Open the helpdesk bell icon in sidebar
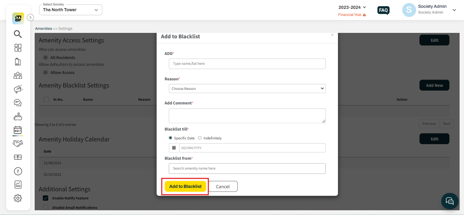464x215 pixels. [18, 116]
